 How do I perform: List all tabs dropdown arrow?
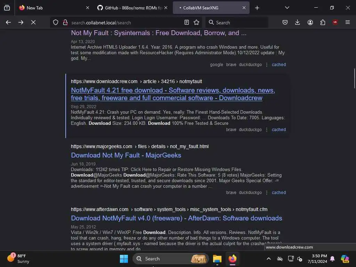tap(287, 8)
